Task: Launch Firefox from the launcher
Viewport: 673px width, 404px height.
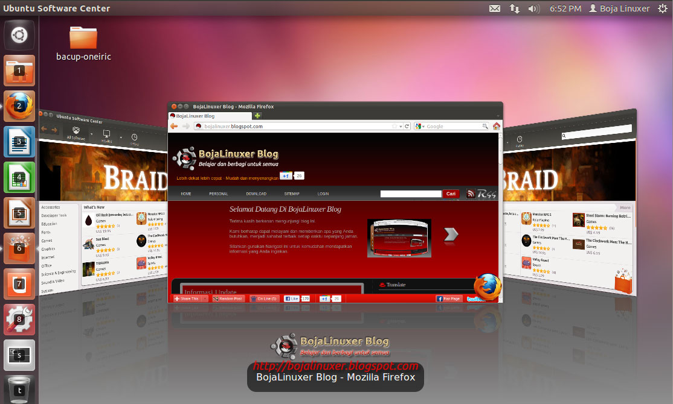Action: coord(19,106)
